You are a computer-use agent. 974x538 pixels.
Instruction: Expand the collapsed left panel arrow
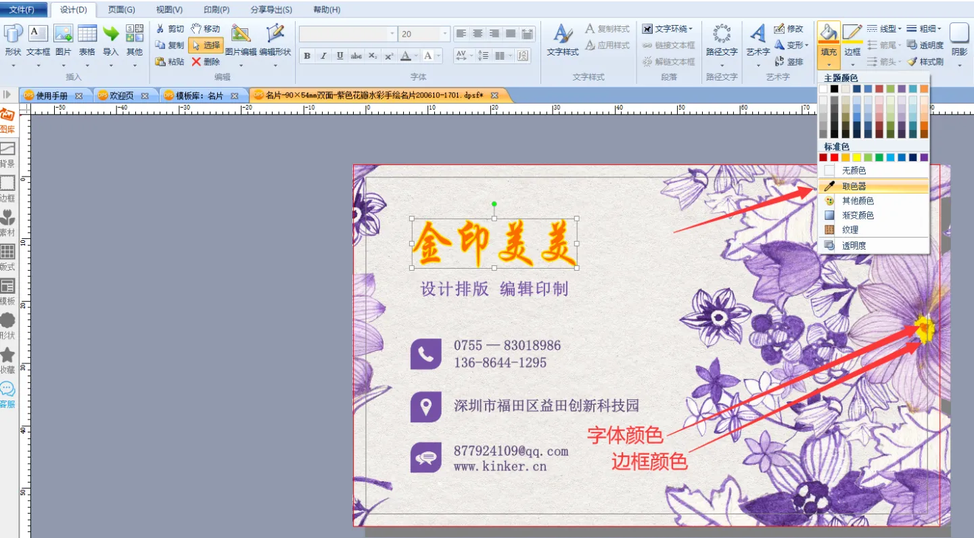(x=7, y=95)
